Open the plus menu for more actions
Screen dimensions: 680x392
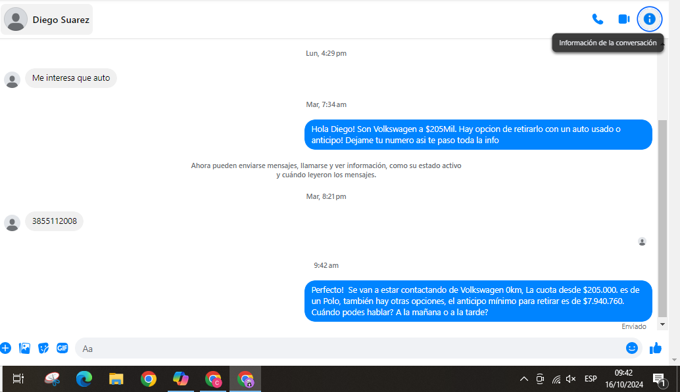pos(6,348)
